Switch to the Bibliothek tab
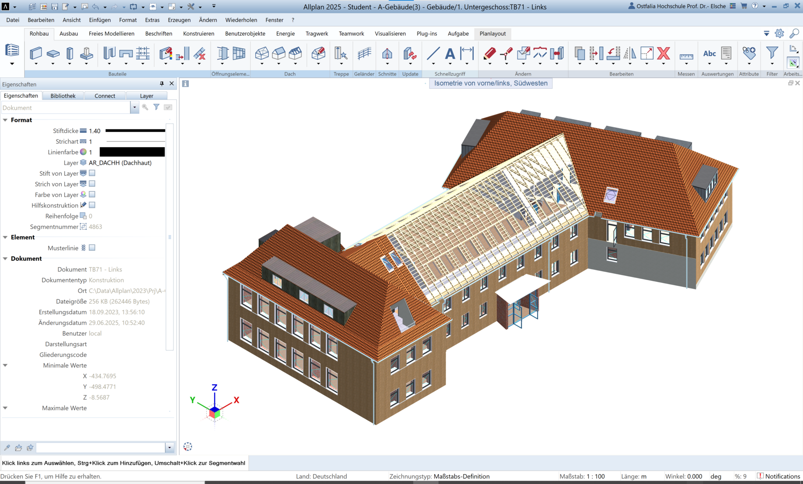Screen dimensions: 803x484 click(x=63, y=96)
